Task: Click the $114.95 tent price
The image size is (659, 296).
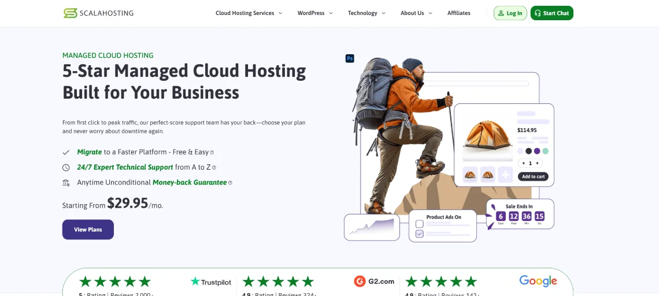Action: 527,130
